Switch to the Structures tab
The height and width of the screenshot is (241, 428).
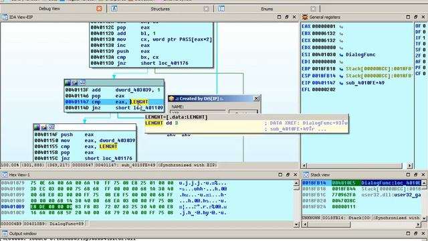160,9
